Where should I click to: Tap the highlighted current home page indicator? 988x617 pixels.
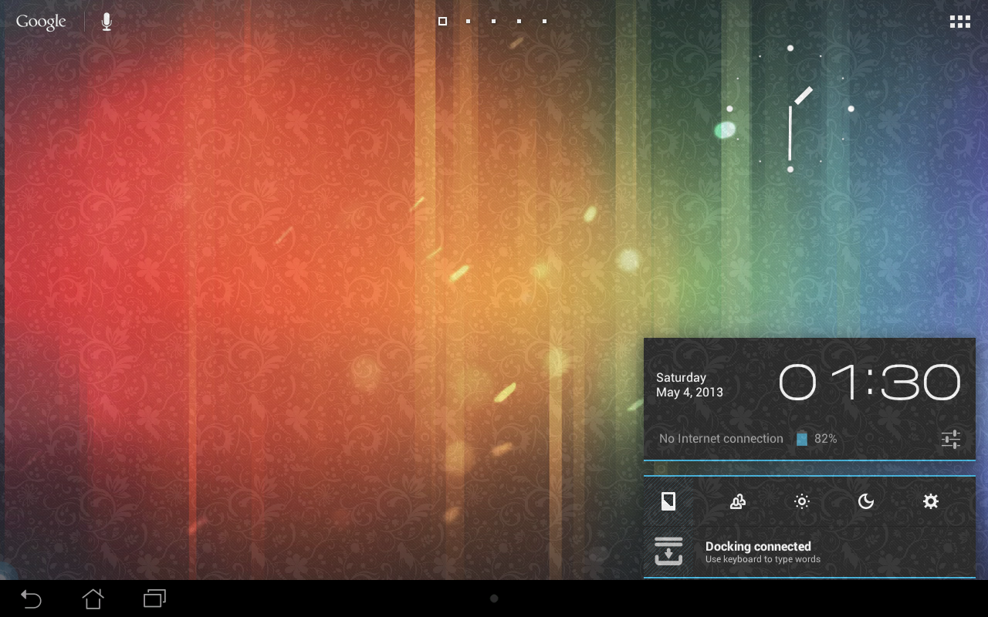442,22
